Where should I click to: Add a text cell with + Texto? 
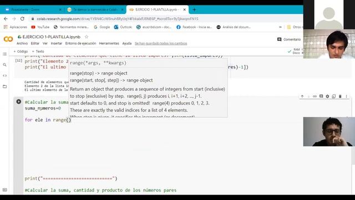point(38,52)
